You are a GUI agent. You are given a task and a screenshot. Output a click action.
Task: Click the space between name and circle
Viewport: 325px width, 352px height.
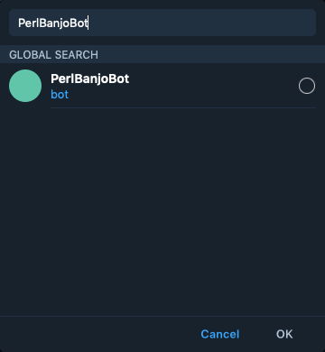(214, 86)
